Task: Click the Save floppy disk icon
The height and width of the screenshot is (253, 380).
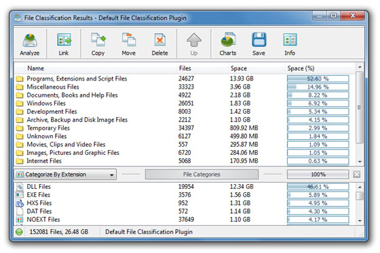Action: pyautogui.click(x=259, y=40)
